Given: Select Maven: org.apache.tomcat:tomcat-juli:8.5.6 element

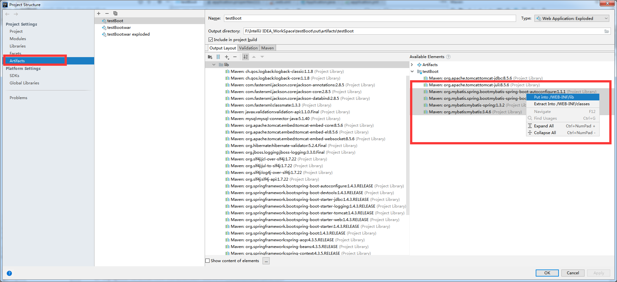Looking at the screenshot, I should [x=481, y=85].
